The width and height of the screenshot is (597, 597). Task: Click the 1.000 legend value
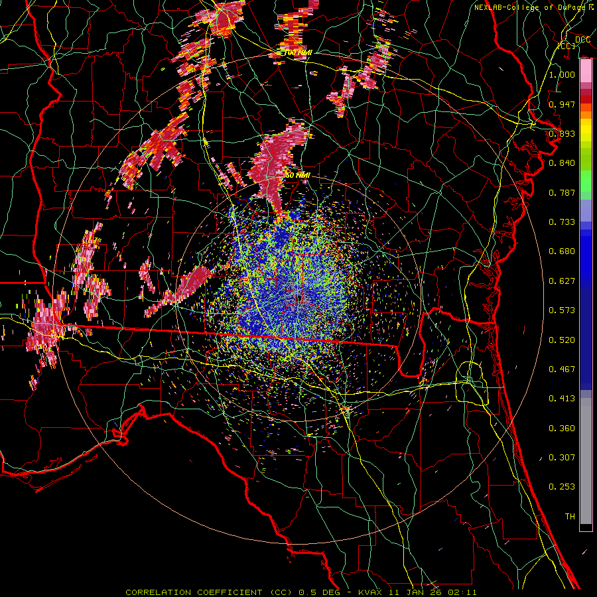(x=562, y=74)
